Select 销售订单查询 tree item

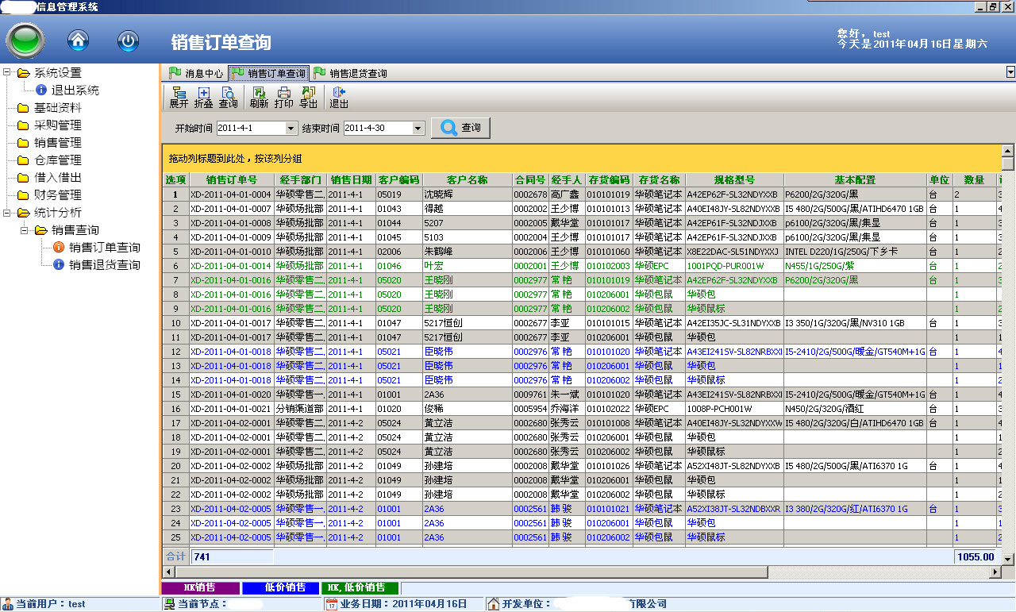point(104,247)
